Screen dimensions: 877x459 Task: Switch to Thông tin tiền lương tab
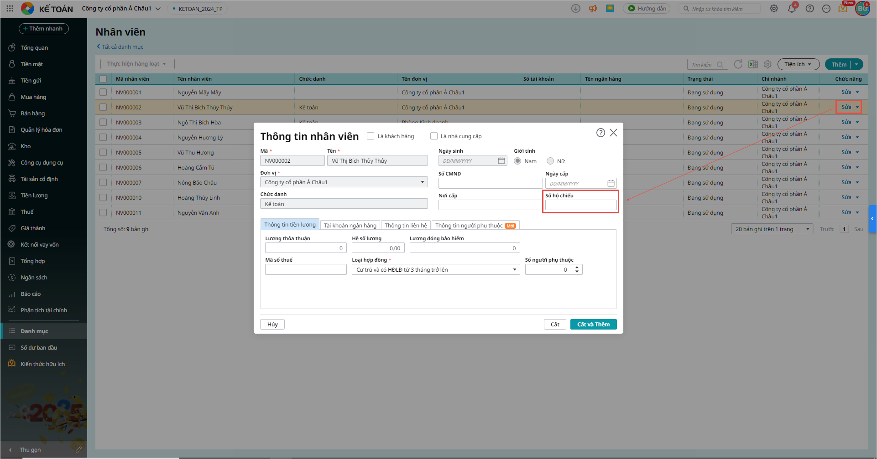click(290, 225)
